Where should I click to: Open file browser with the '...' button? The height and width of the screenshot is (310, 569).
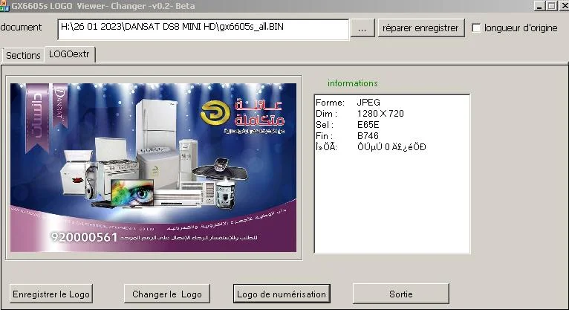pos(362,28)
